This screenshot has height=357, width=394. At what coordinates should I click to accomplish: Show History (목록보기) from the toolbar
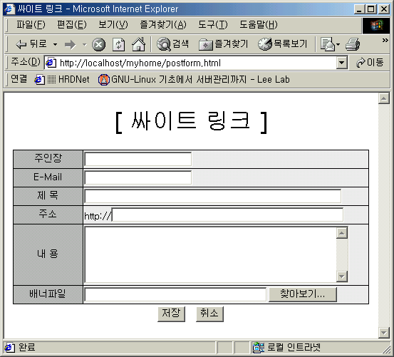pyautogui.click(x=283, y=44)
